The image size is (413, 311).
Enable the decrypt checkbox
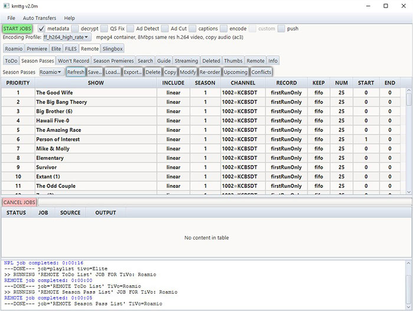pyautogui.click(x=75, y=29)
